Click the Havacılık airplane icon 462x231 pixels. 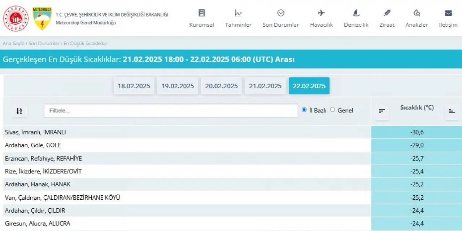[x=321, y=13]
